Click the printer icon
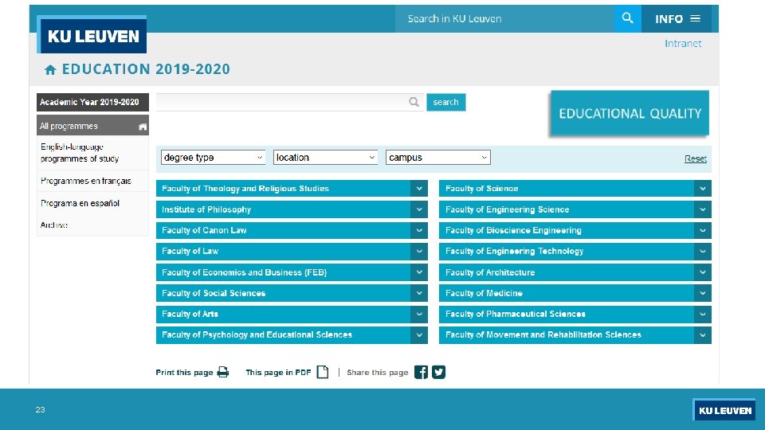The height and width of the screenshot is (430, 765). 223,372
